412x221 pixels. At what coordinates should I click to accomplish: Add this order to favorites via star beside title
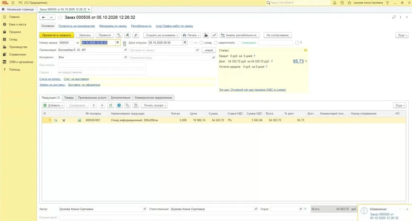tap(60, 17)
